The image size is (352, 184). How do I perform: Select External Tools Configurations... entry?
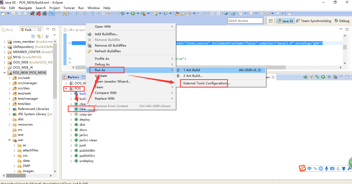[220, 83]
